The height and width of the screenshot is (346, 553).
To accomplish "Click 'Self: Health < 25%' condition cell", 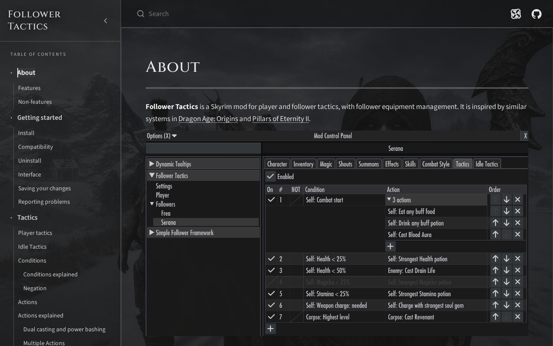I will 344,259.
